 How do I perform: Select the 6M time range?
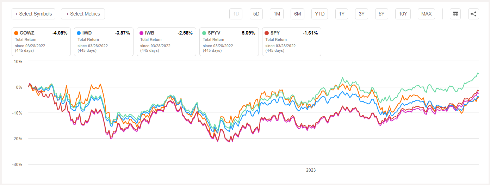[298, 14]
